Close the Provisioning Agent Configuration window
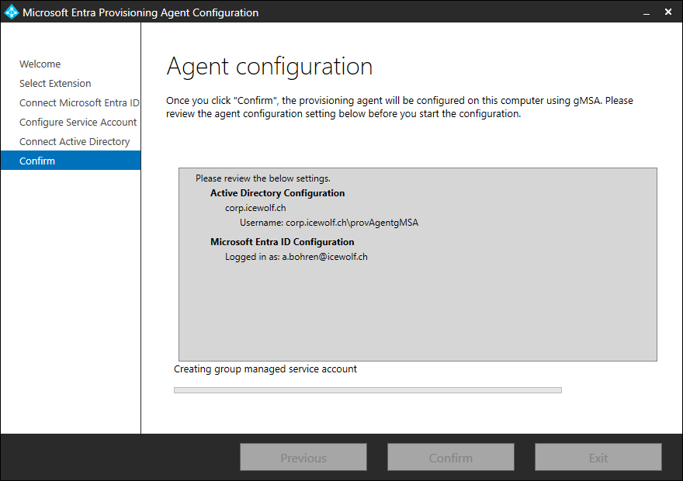This screenshot has height=481, width=683. 668,12
